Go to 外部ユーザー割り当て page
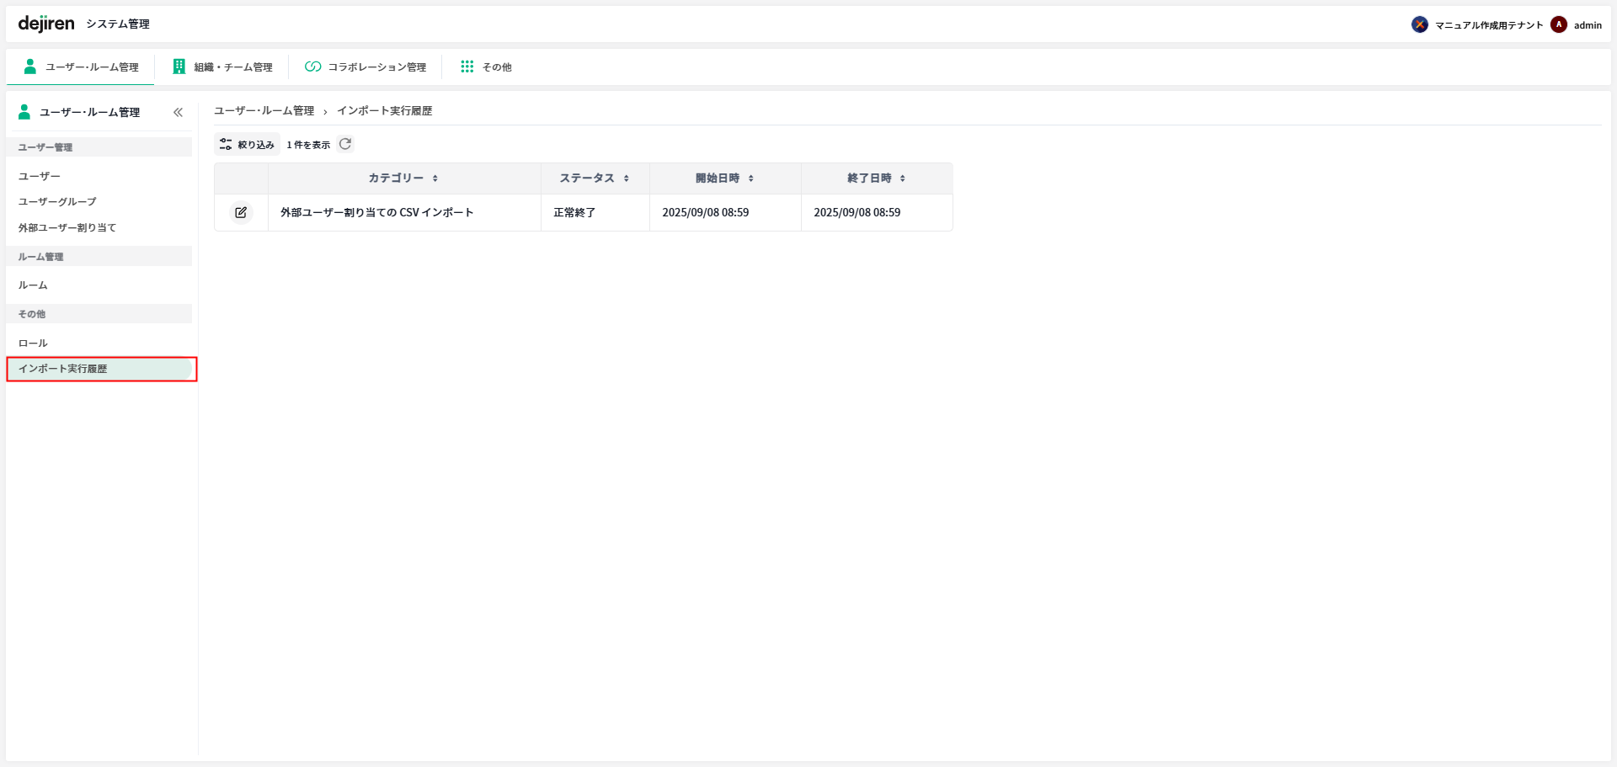The height and width of the screenshot is (767, 1617). point(67,228)
